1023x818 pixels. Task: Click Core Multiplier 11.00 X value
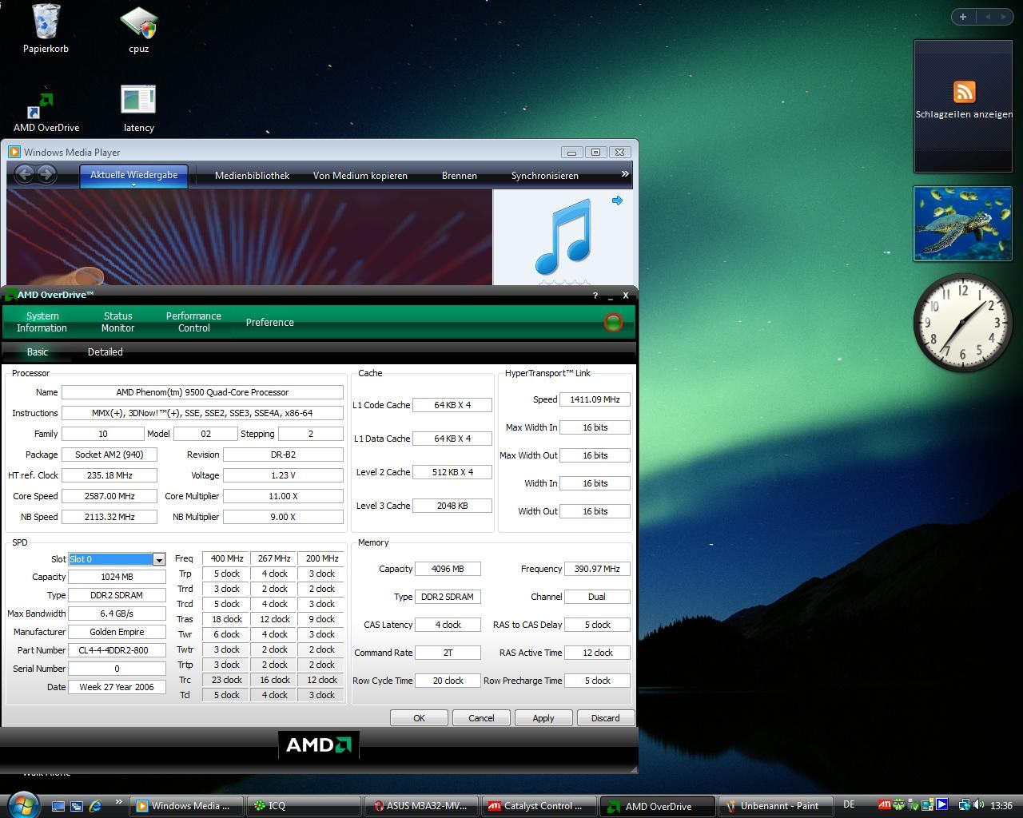click(283, 496)
